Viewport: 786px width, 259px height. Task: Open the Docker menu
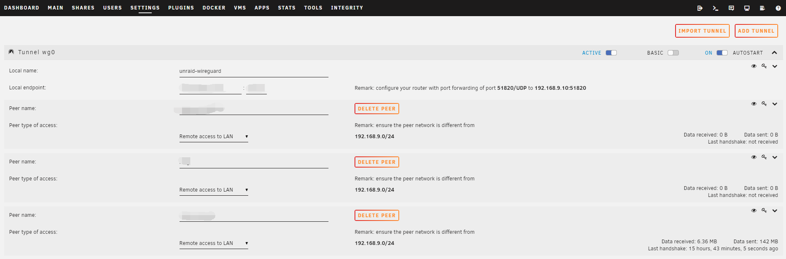point(214,8)
